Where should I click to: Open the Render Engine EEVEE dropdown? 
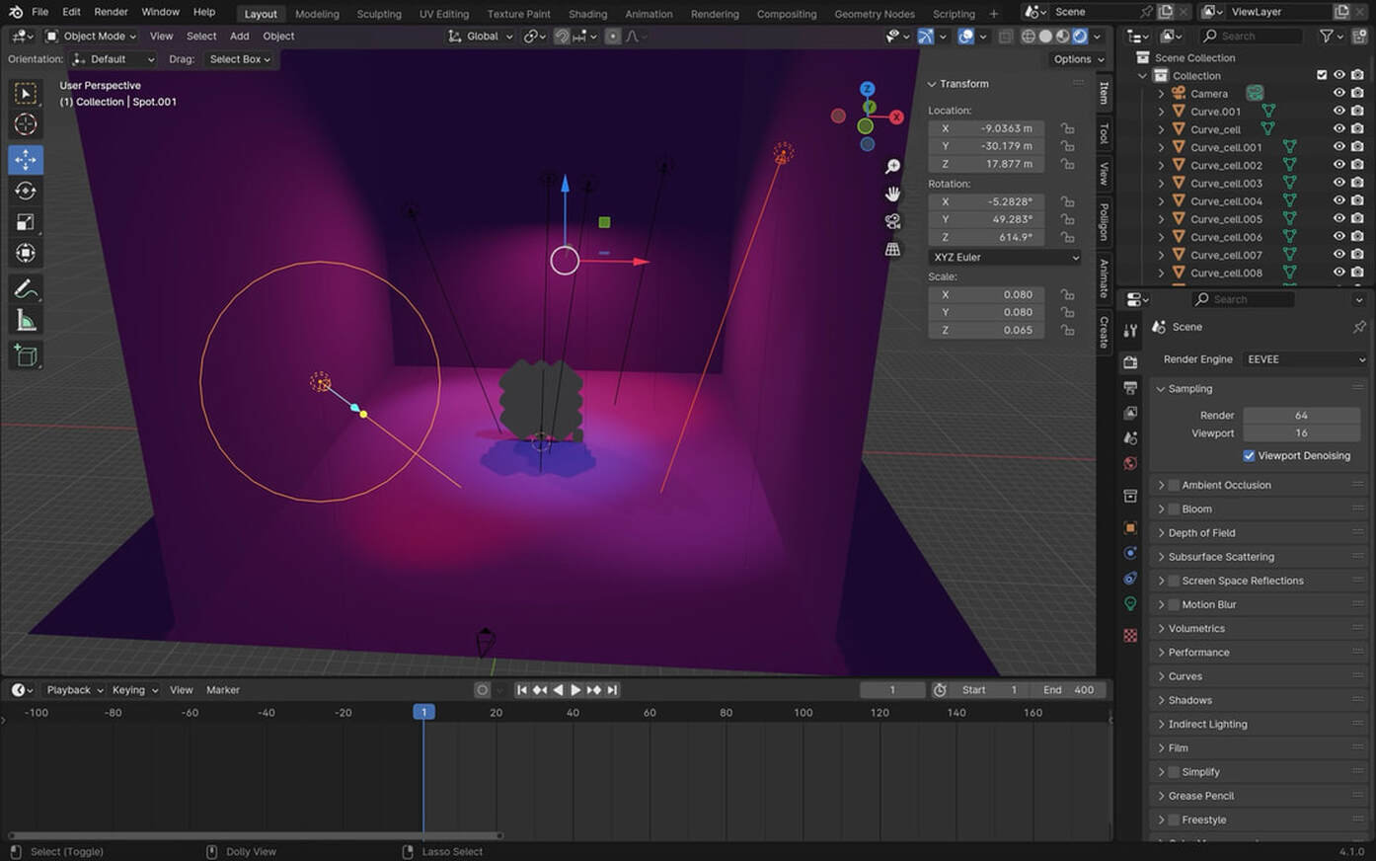[x=1306, y=359]
